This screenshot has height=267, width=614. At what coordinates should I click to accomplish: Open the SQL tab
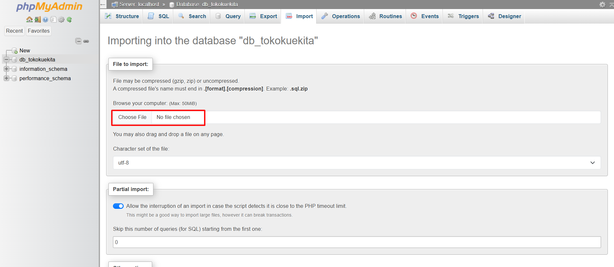point(158,16)
